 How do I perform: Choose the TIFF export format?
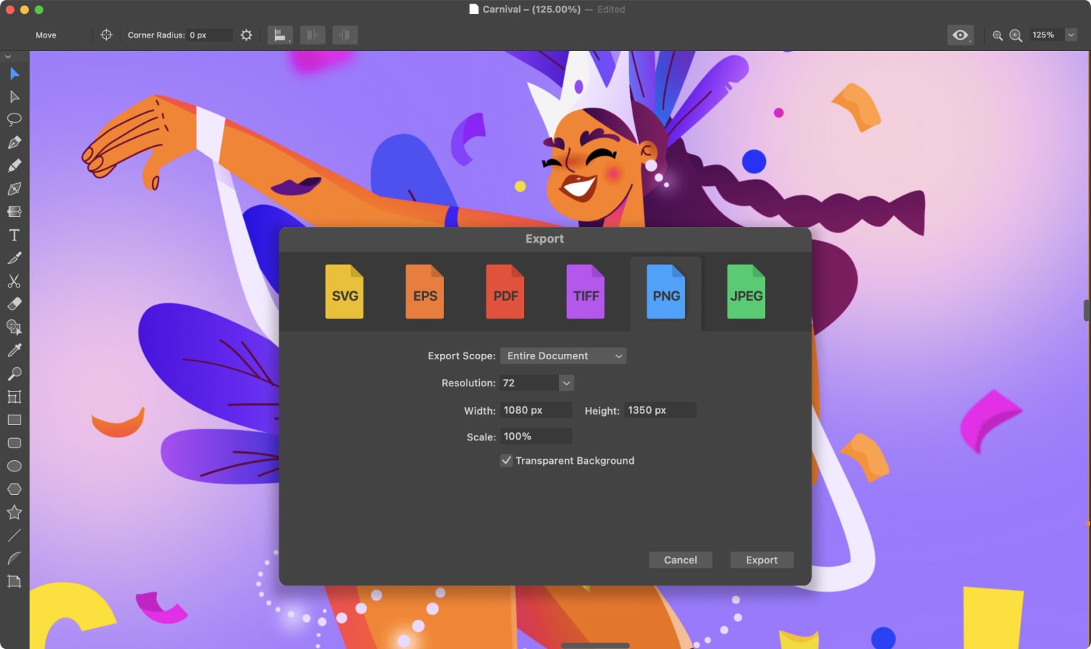[x=585, y=292]
